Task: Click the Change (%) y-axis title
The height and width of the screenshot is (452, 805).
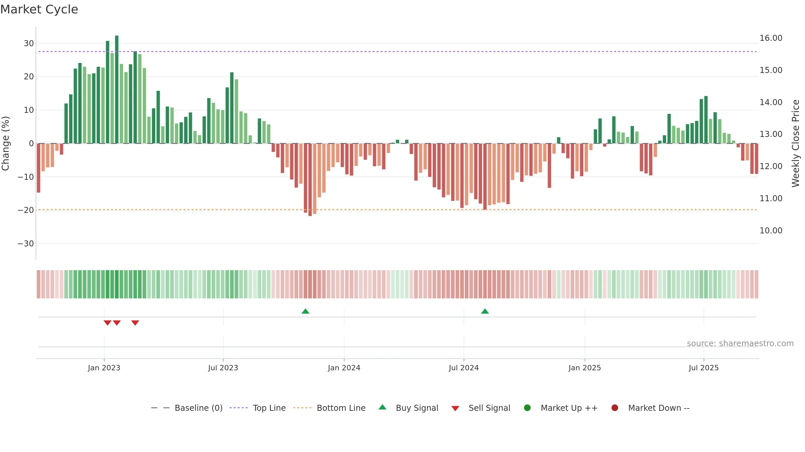Action: click(5, 143)
